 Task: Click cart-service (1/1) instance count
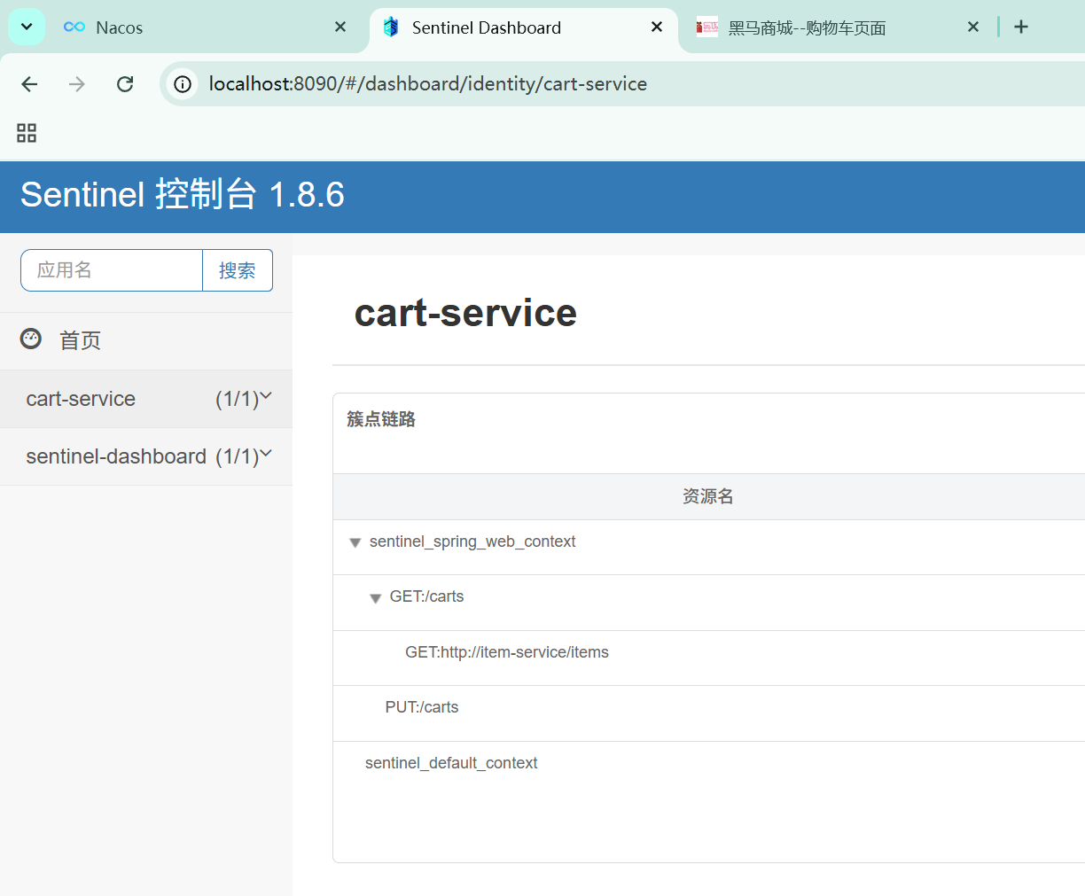238,399
